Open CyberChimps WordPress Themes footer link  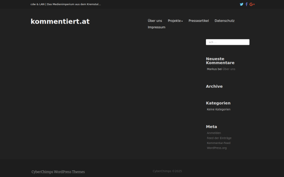point(58,172)
